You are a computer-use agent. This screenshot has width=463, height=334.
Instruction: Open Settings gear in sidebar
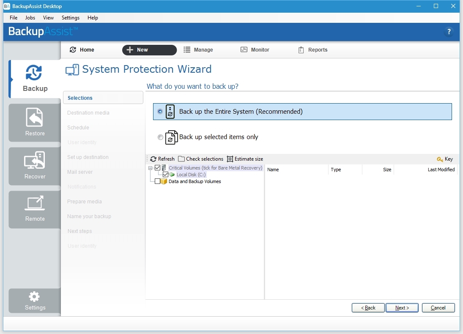35,301
